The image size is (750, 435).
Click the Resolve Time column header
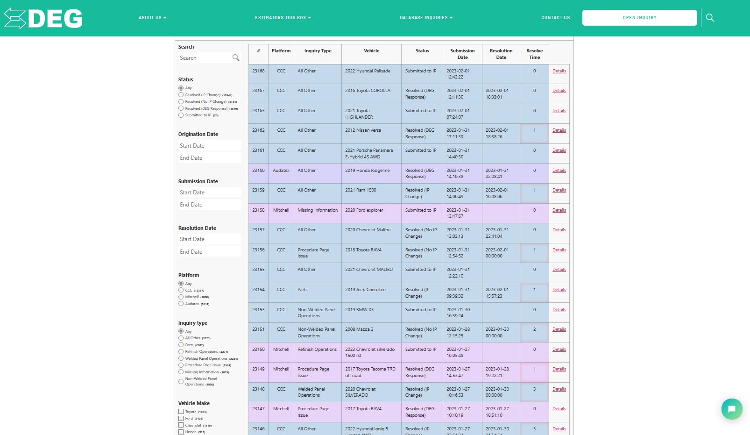click(534, 54)
